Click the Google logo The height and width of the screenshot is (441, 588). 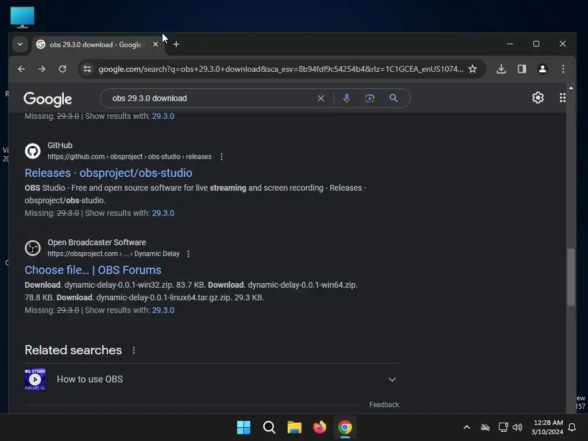click(x=48, y=99)
